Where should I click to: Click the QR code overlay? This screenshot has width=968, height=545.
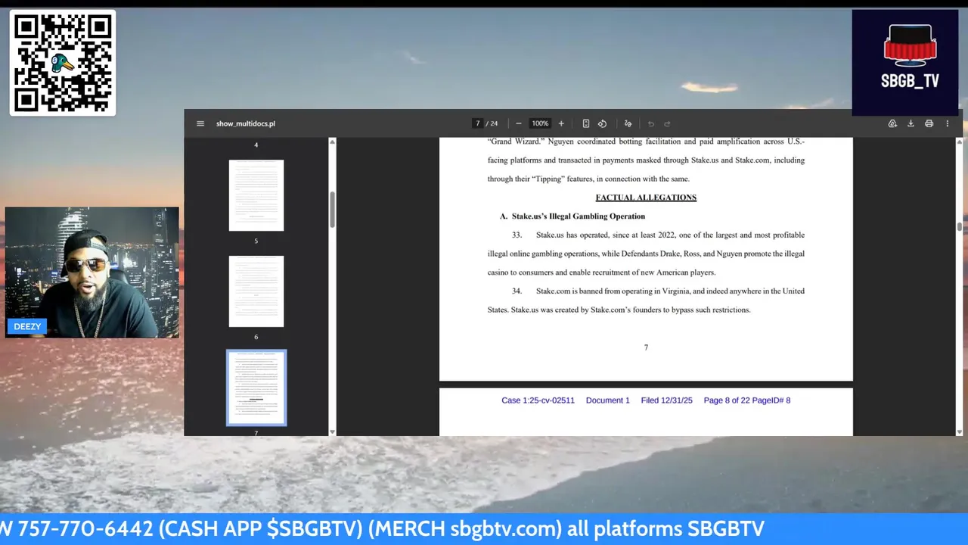pos(63,63)
